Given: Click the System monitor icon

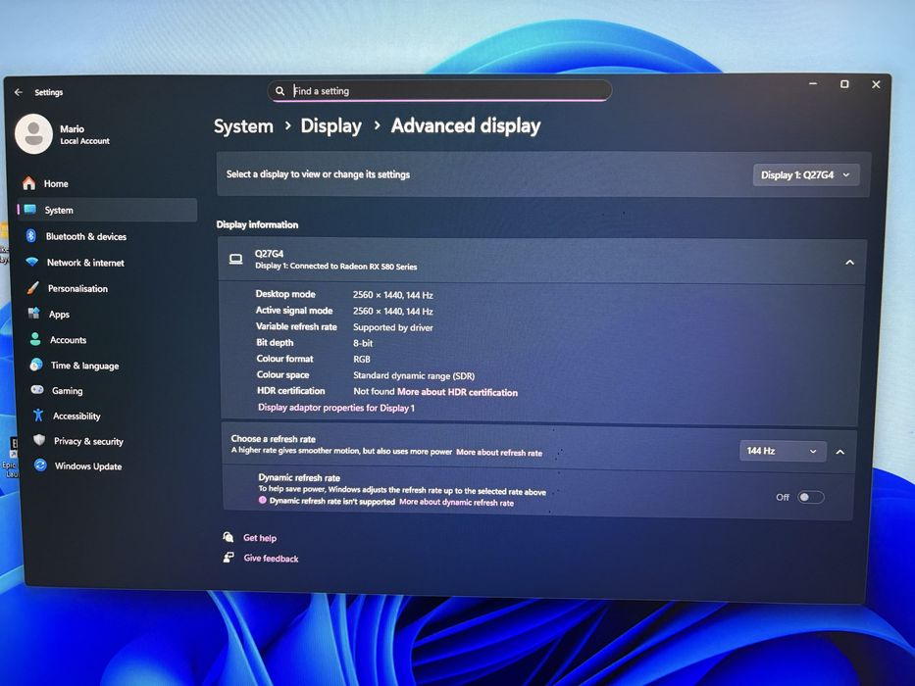Looking at the screenshot, I should coord(30,210).
